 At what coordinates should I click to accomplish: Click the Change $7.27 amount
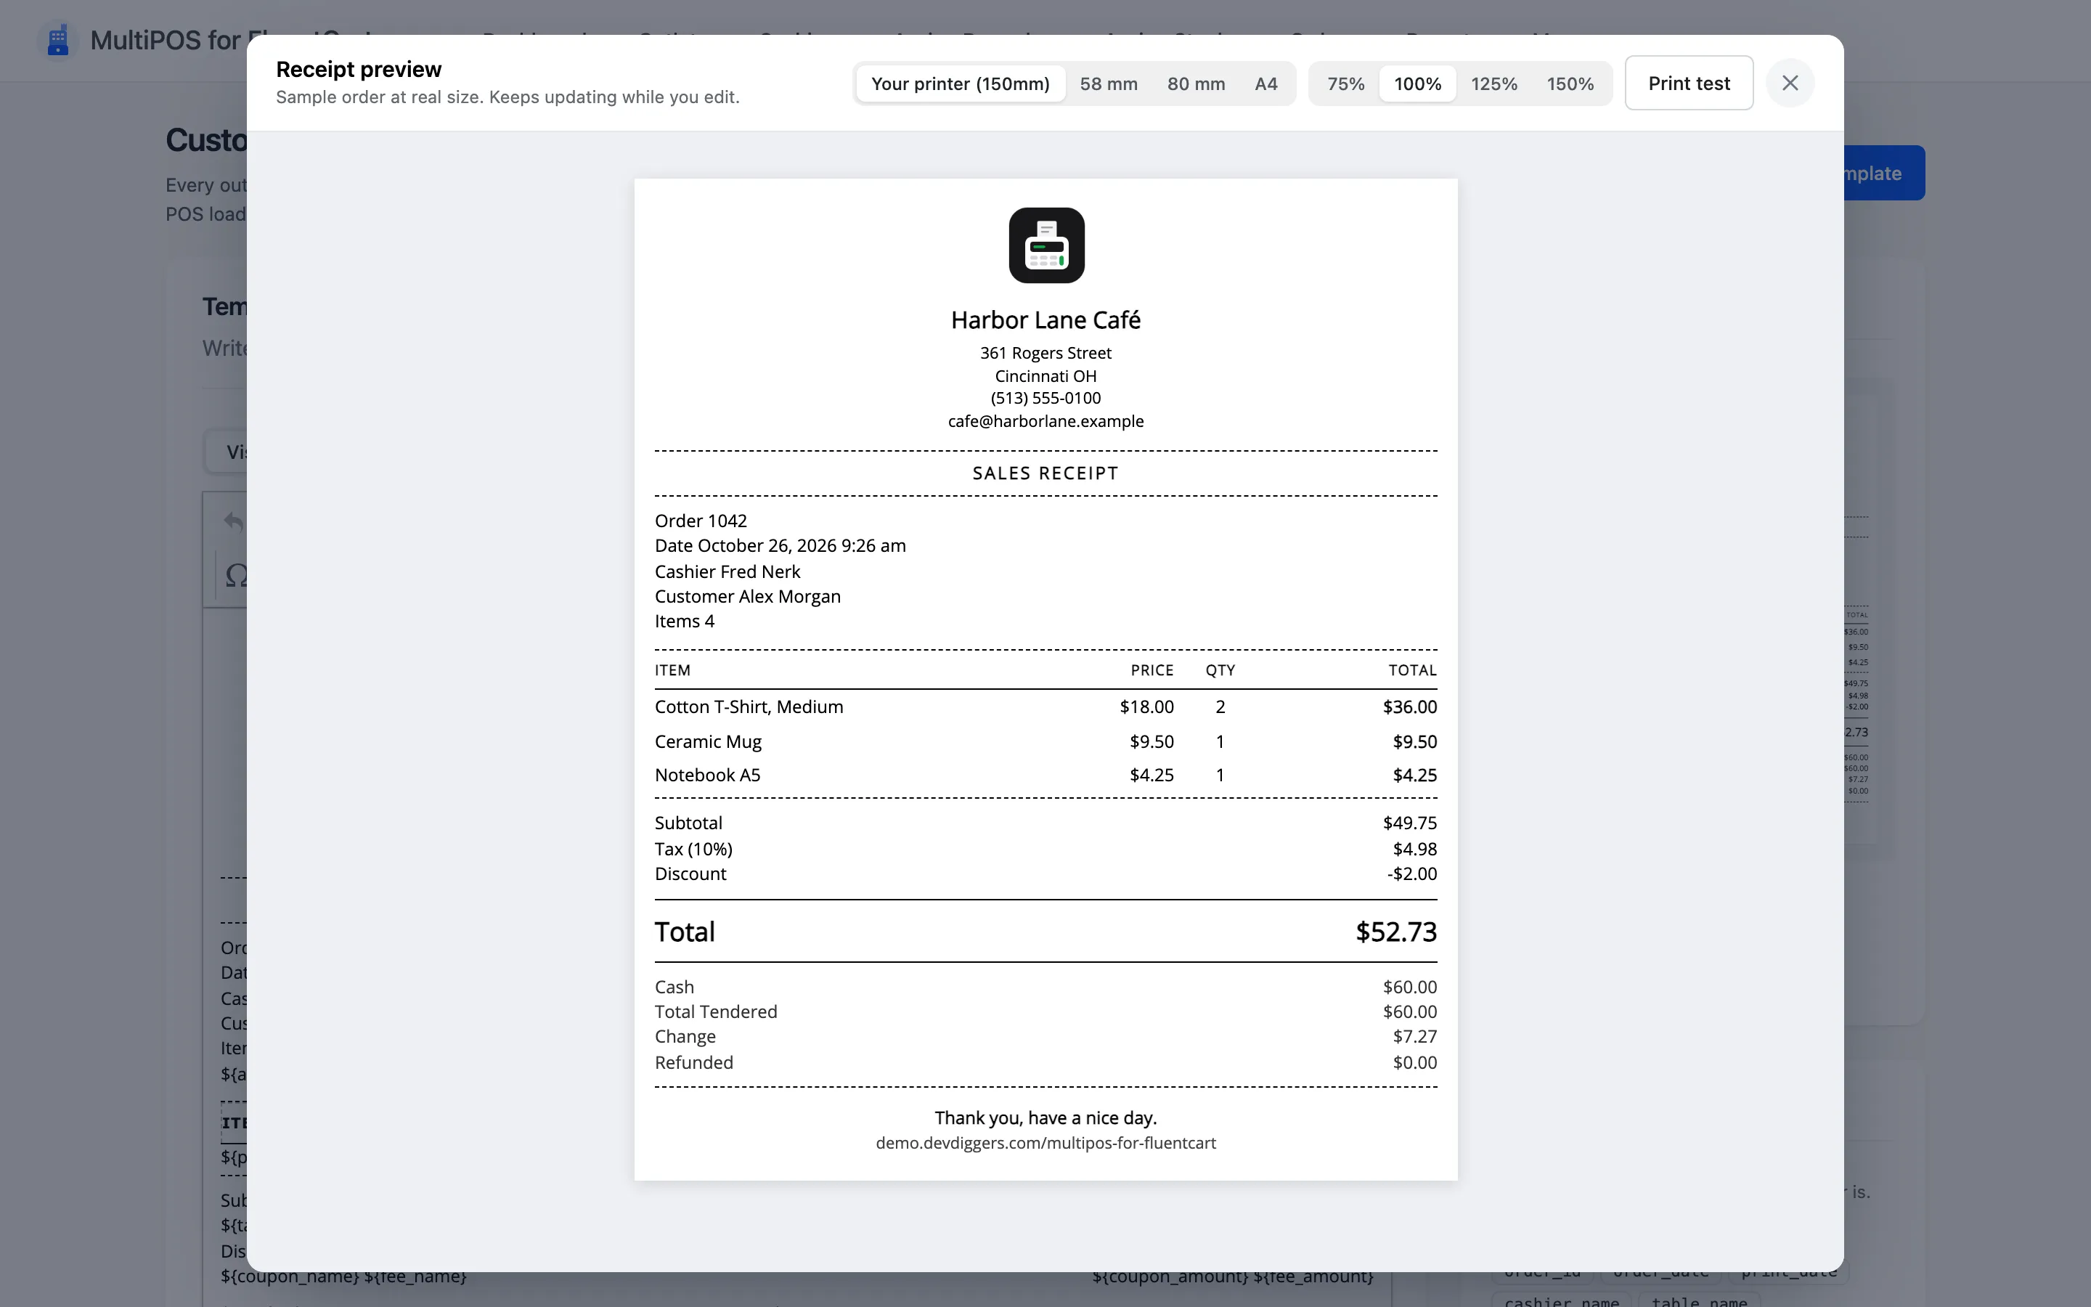[1414, 1036]
